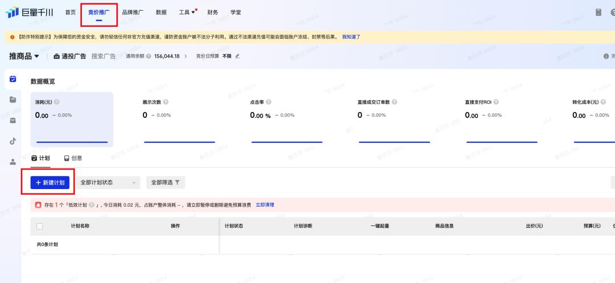The height and width of the screenshot is (283, 615).
Task: Click the 156,044.18 balance value
Action: coord(167,56)
